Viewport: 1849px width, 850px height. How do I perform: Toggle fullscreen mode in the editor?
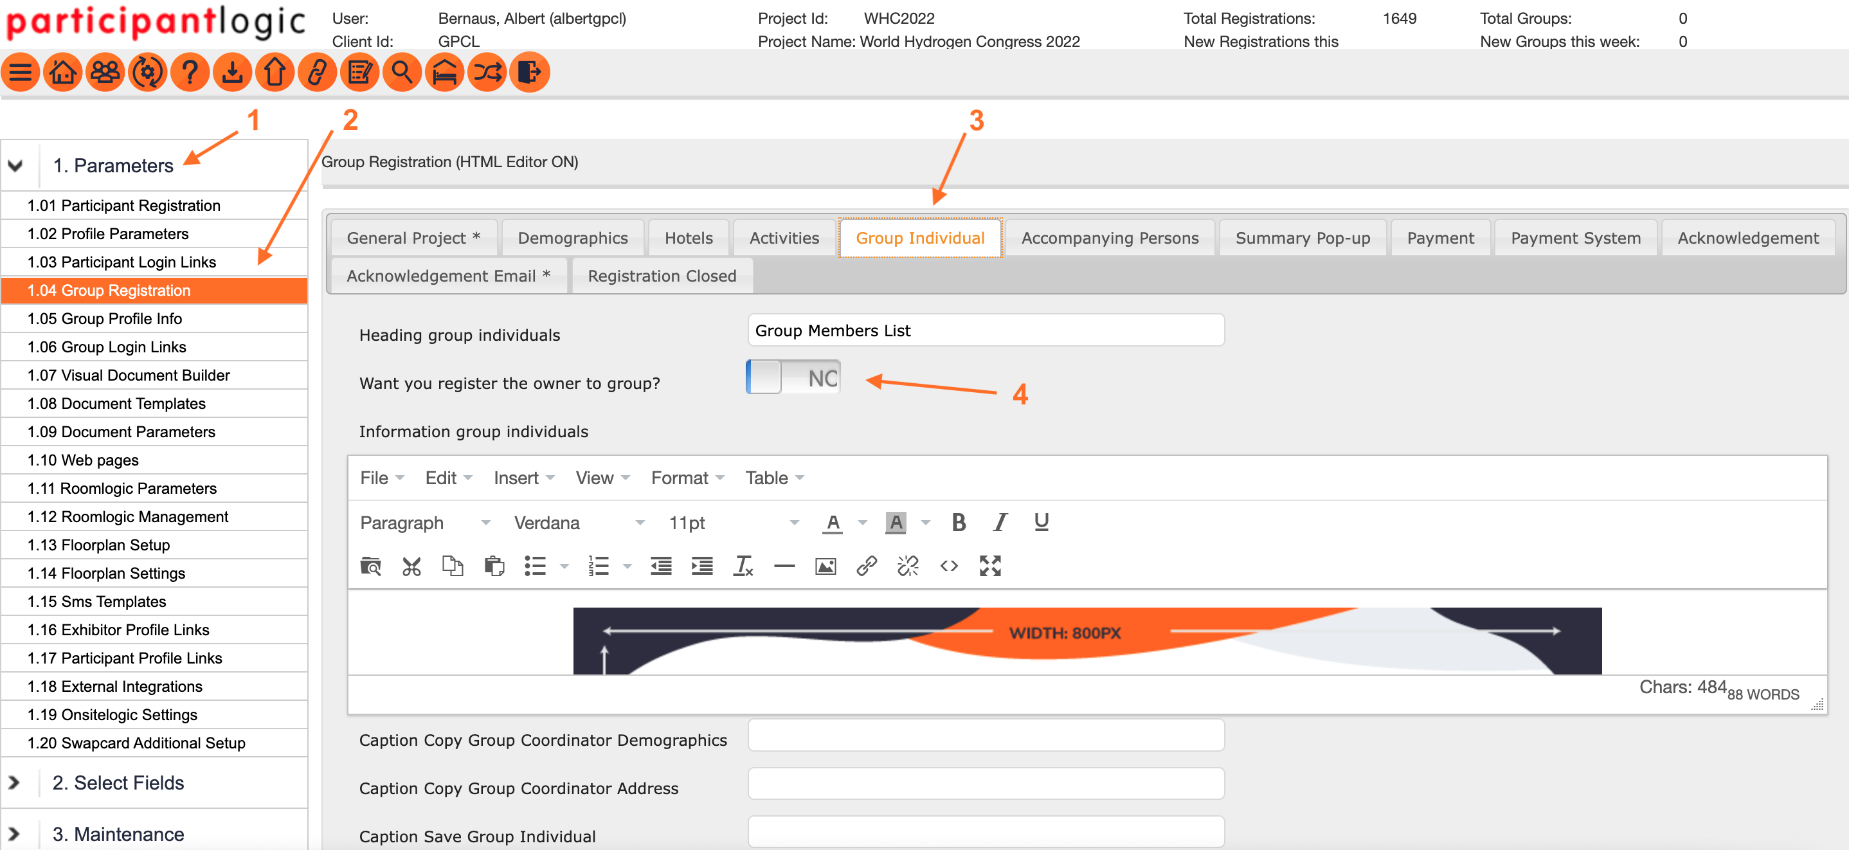click(x=990, y=566)
